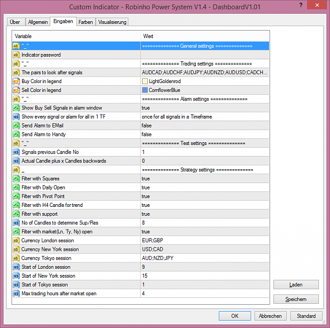Click bool icon next to Send Alarm to EMail
330x328 pixels.
pos(16,126)
